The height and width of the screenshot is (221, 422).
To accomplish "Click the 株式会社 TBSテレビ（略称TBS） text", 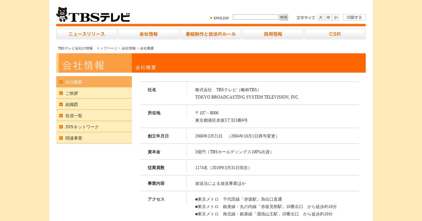I will (228, 90).
